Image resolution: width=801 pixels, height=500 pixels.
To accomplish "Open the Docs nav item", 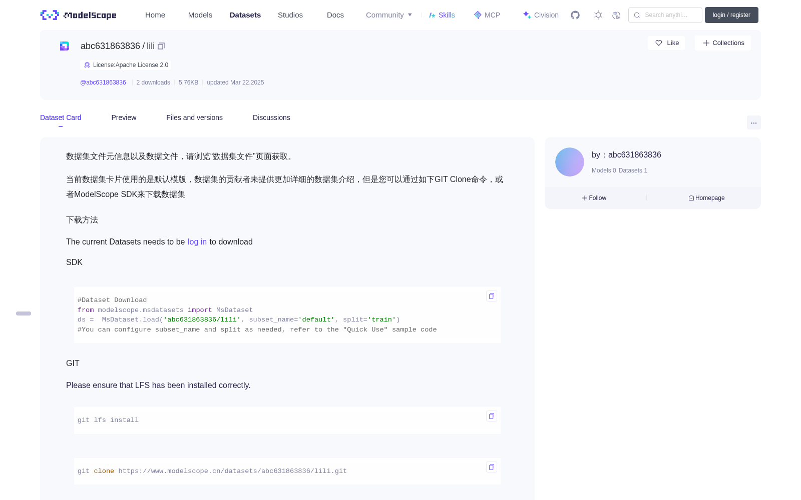I will click(x=335, y=15).
